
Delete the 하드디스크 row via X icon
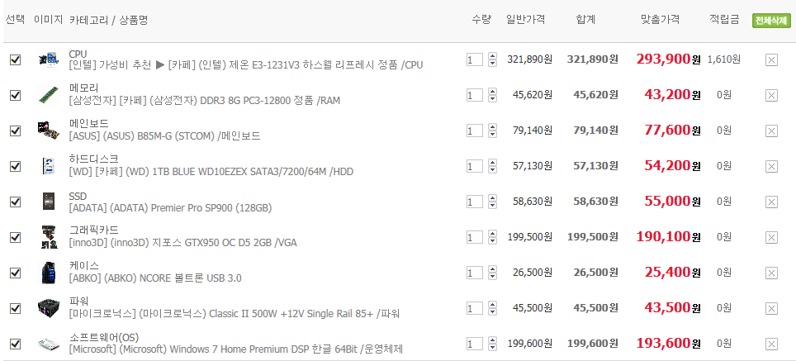771,167
